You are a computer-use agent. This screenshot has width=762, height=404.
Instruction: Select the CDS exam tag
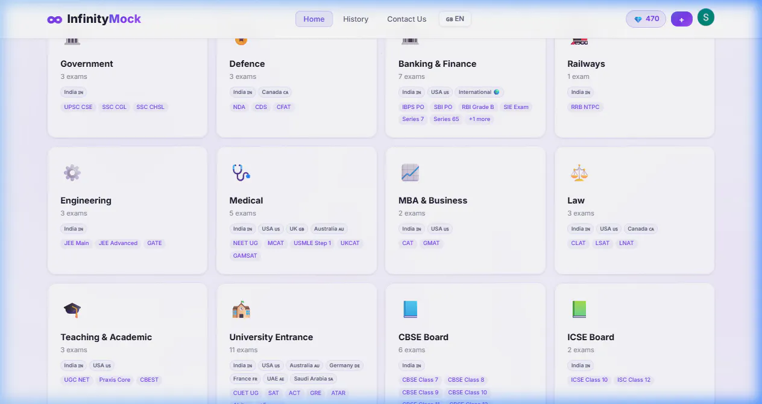(261, 107)
